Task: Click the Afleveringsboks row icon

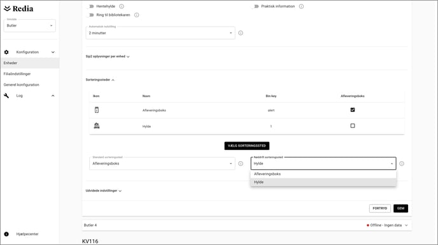Action: point(97,110)
